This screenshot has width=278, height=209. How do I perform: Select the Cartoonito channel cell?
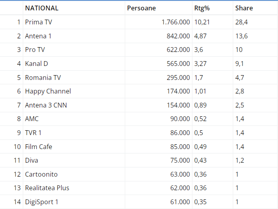coord(41,174)
